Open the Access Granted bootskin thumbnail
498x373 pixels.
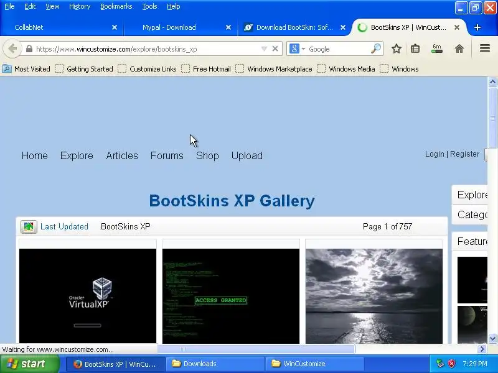(x=231, y=296)
